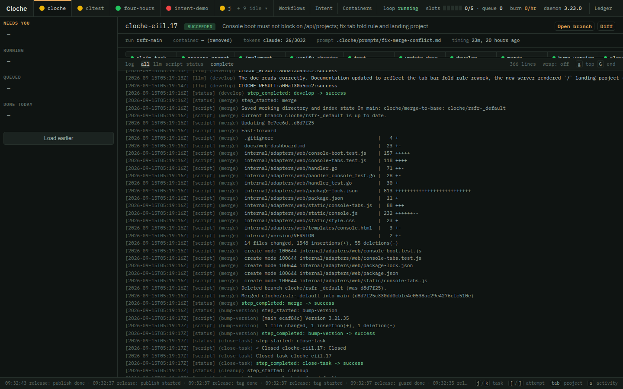
Task: Click the NEEDS YOU section heading
Action: [16, 23]
